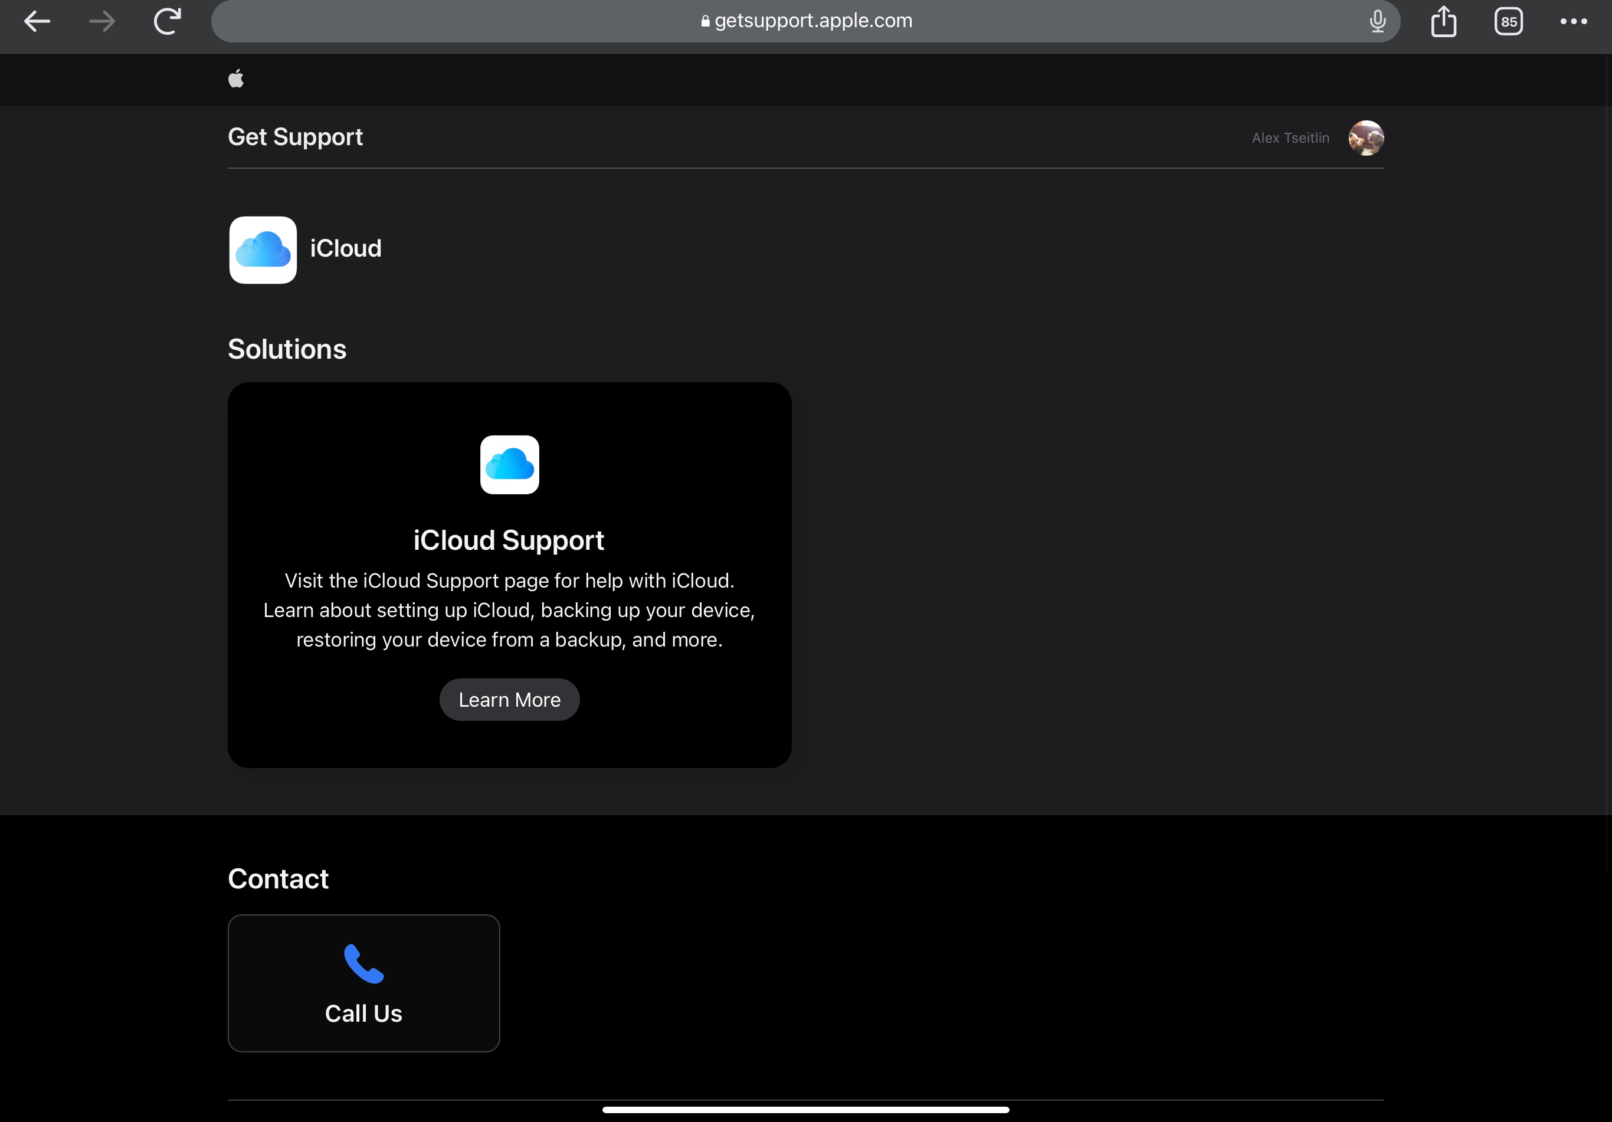This screenshot has height=1122, width=1612.
Task: Click the Apple logo in the navigation bar
Action: [x=236, y=78]
